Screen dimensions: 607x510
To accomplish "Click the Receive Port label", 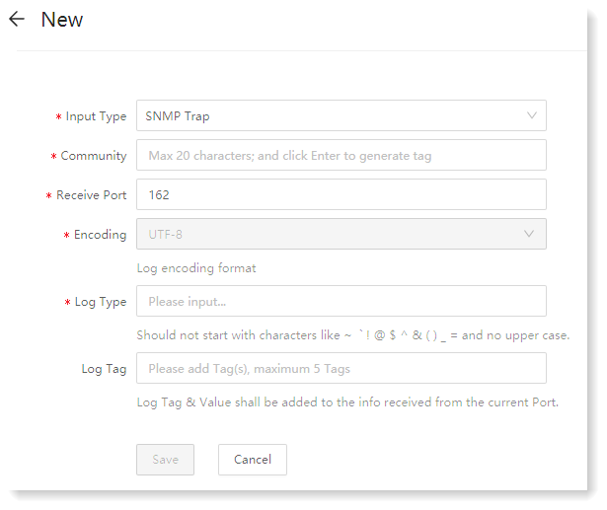I will [92, 195].
